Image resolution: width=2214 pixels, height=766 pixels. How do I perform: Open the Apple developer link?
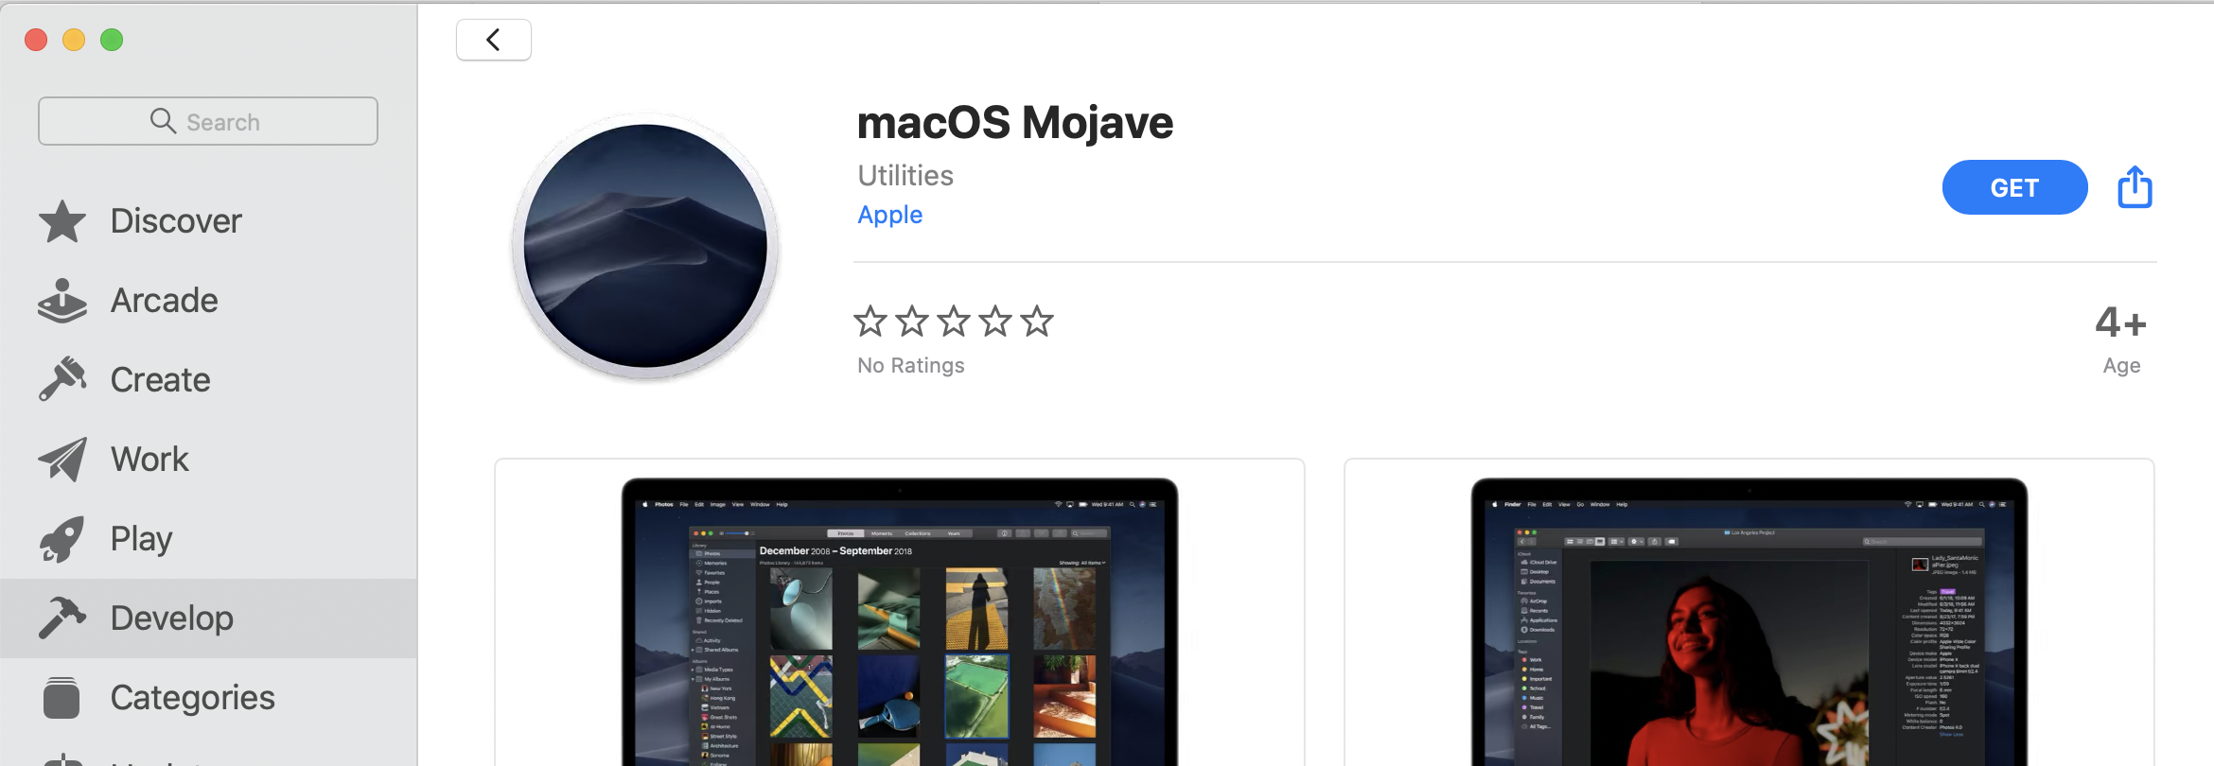889,215
